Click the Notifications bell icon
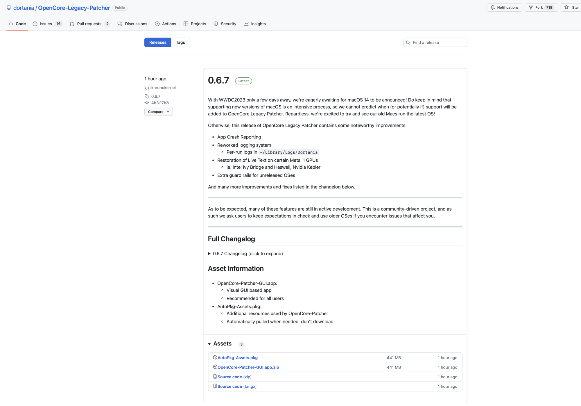Viewport: 581px width, 406px height. click(493, 8)
